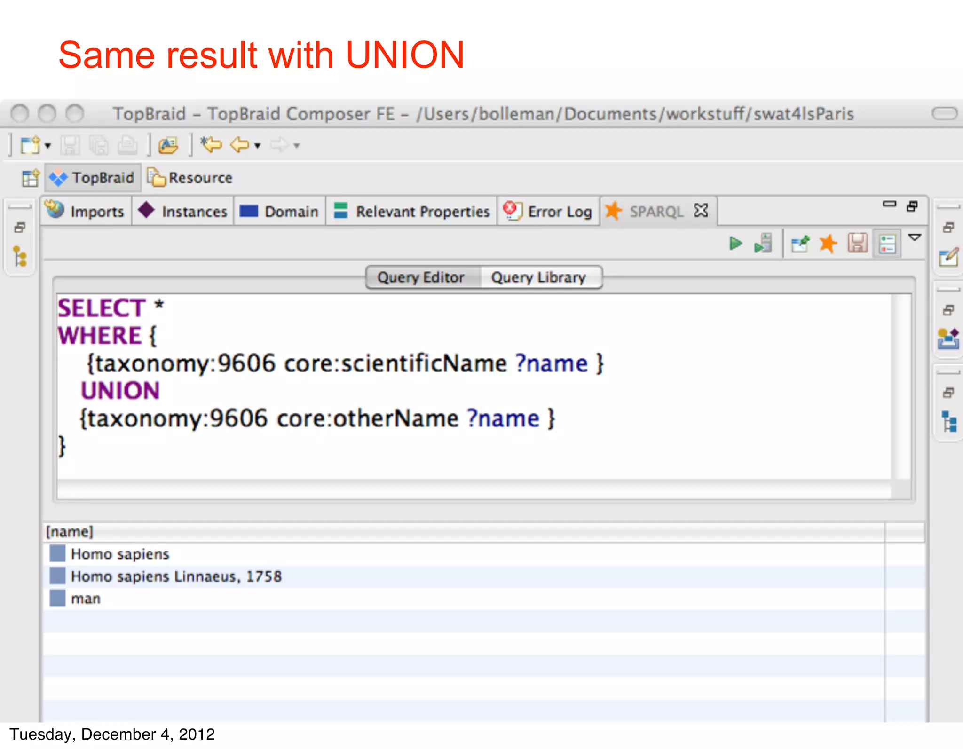963x749 pixels.
Task: Open the Instances tab
Action: pyautogui.click(x=183, y=211)
